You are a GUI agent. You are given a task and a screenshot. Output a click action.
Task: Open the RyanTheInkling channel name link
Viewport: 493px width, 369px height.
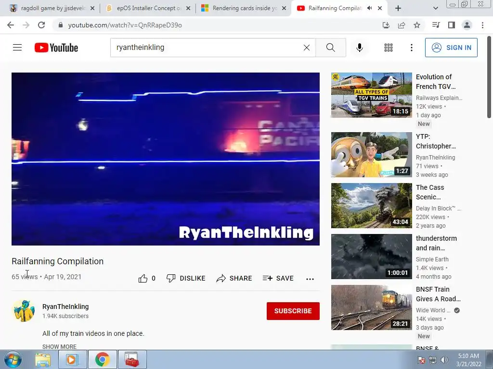point(65,307)
